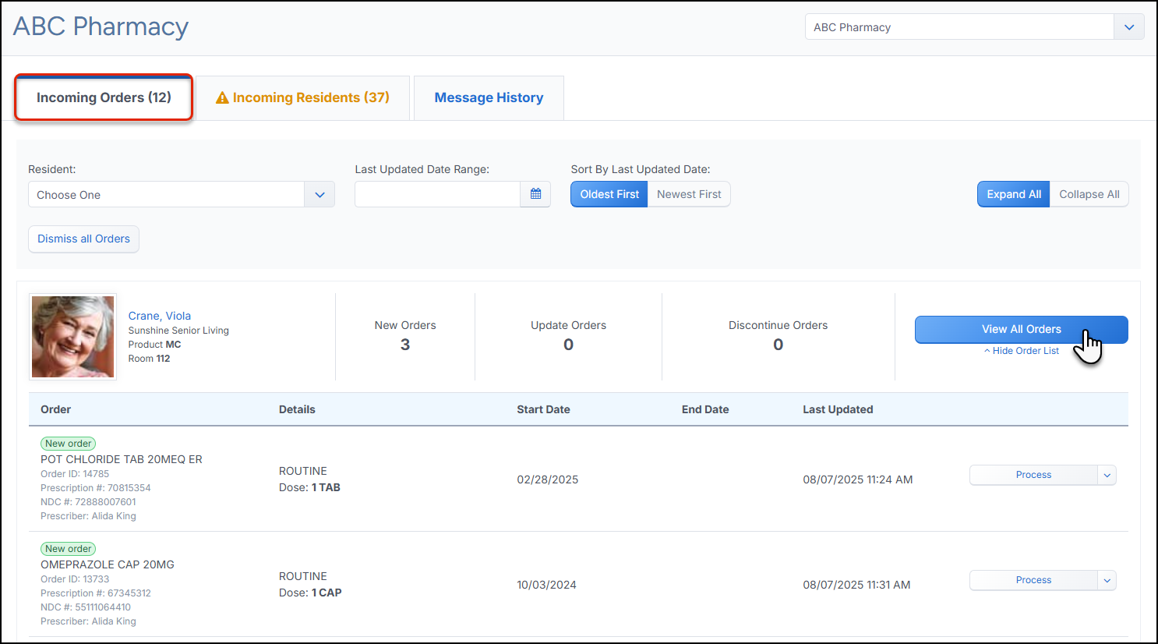
Task: Click the Dismiss all Orders button
Action: coord(83,239)
